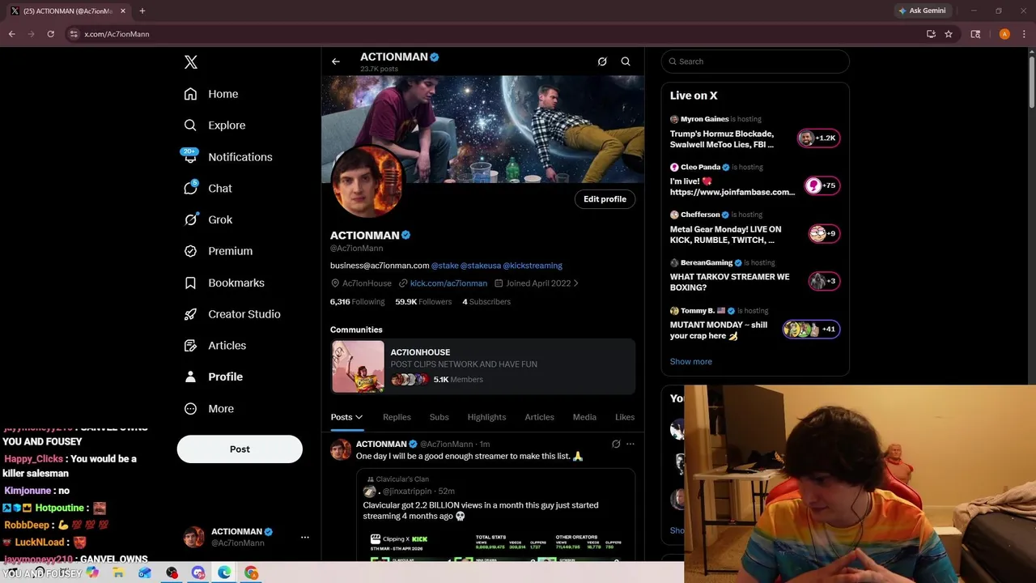Click the Chrome address bar URL
1036x583 pixels.
tap(117, 34)
